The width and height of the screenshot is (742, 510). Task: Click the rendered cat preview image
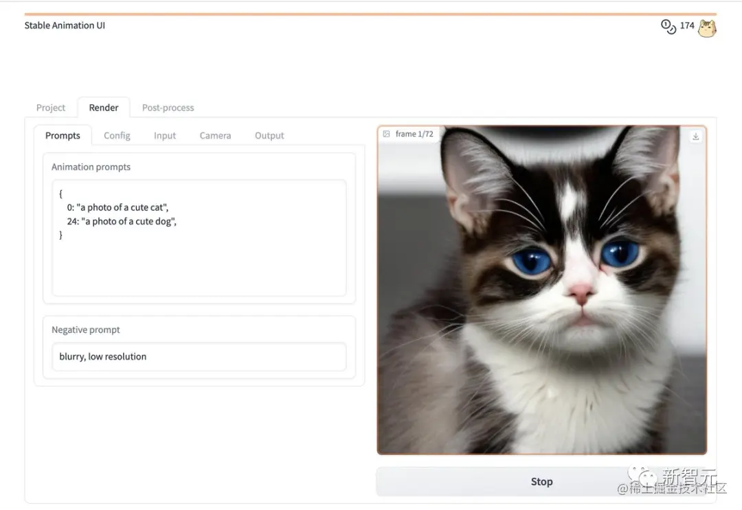(x=542, y=290)
